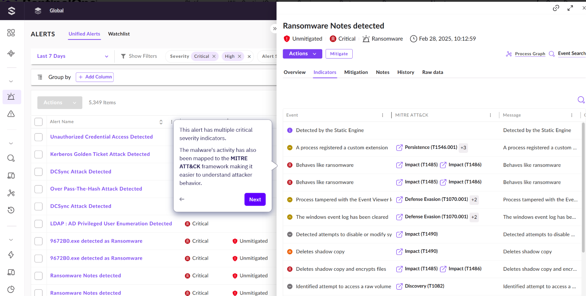
Task: Clear the whole Severity filter
Action: pyautogui.click(x=249, y=56)
